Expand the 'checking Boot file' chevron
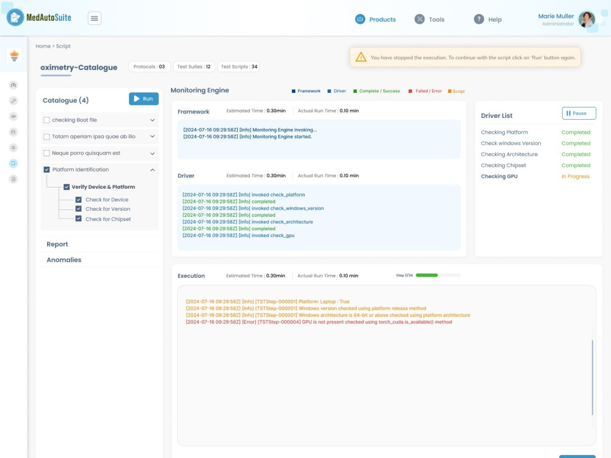The width and height of the screenshot is (611, 458). tap(152, 120)
